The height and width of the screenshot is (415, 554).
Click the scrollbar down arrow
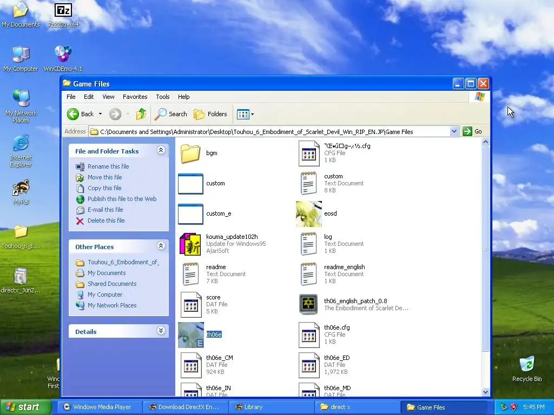click(485, 392)
